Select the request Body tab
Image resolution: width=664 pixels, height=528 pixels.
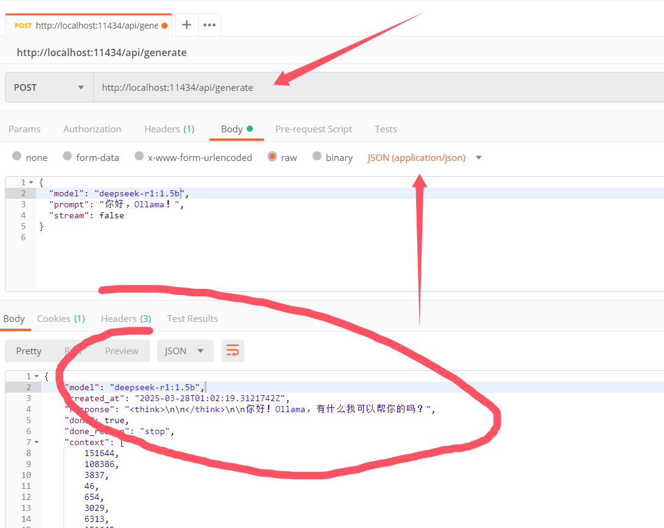(x=237, y=129)
